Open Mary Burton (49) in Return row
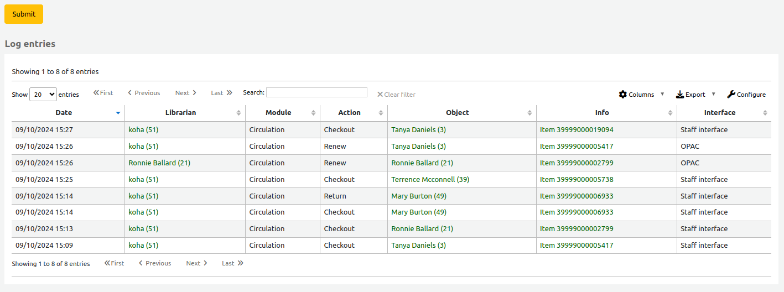784x292 pixels. [418, 196]
